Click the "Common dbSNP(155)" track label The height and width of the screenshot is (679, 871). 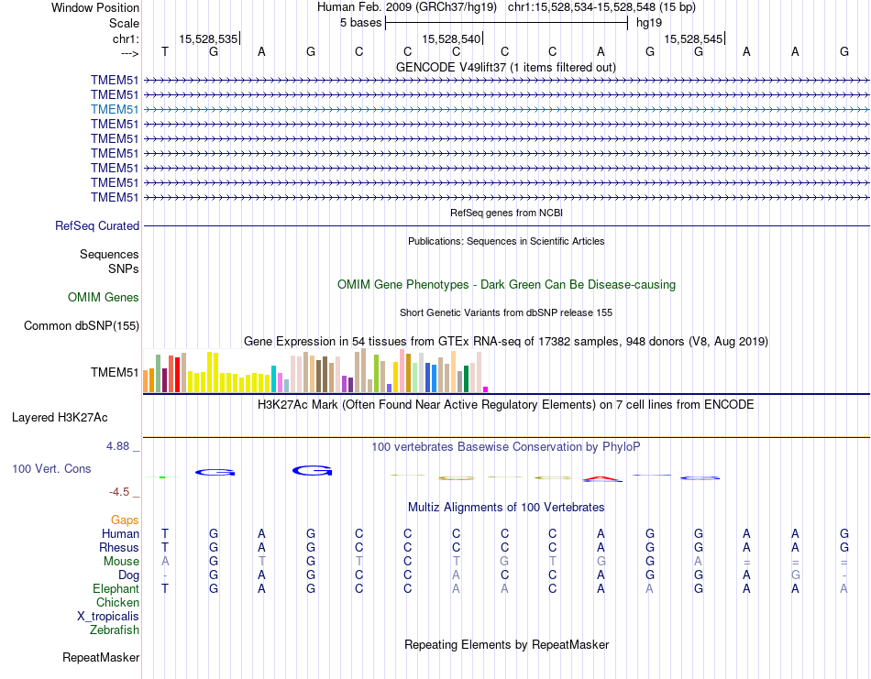(x=81, y=326)
